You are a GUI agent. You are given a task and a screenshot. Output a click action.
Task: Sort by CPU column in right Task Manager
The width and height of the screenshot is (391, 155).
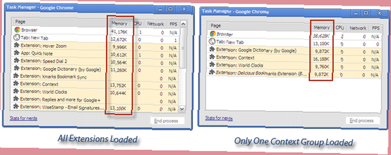coord(339,28)
